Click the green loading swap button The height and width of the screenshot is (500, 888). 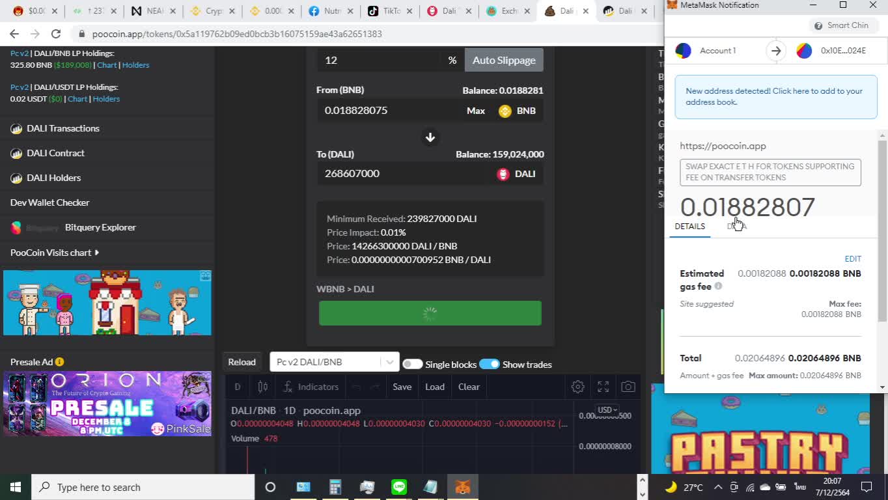point(430,313)
